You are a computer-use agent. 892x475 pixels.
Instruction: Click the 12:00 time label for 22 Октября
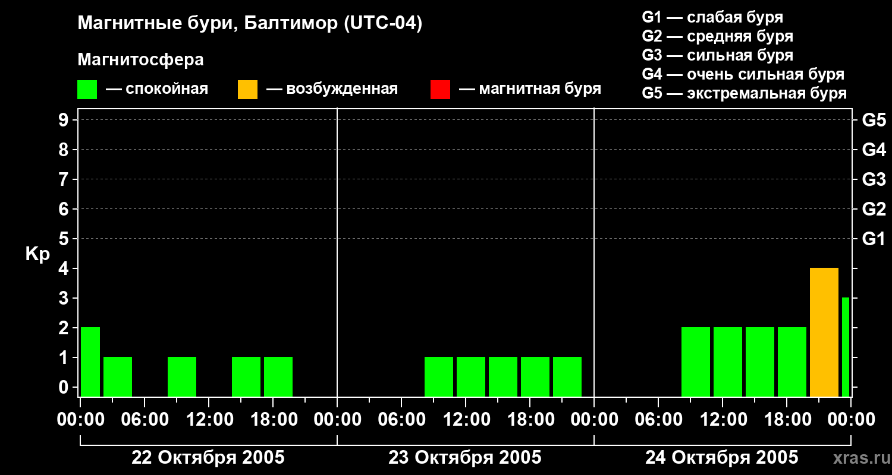(x=209, y=420)
